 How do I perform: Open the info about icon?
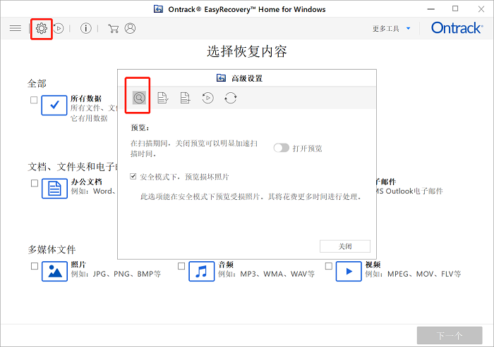pyautogui.click(x=86, y=28)
